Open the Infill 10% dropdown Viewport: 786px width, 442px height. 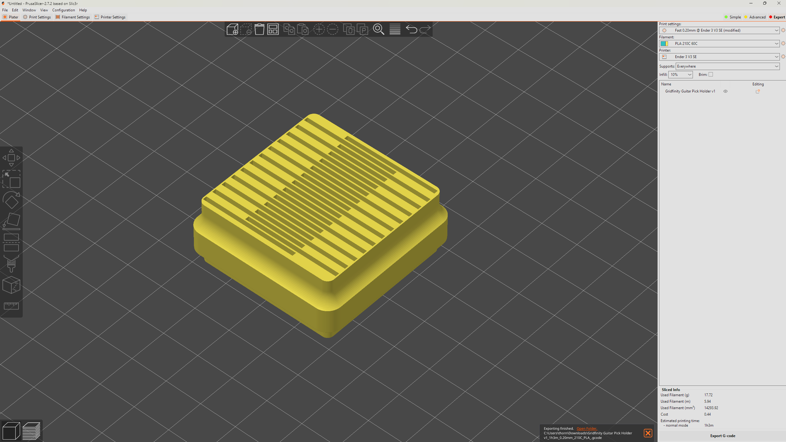[x=680, y=75]
